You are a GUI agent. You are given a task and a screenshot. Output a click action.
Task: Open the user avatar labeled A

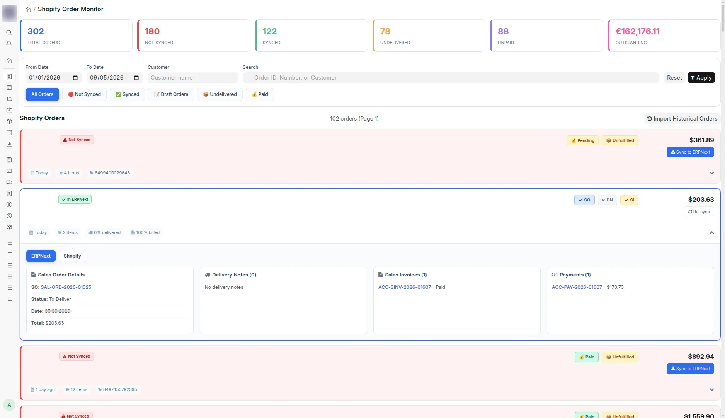9,405
